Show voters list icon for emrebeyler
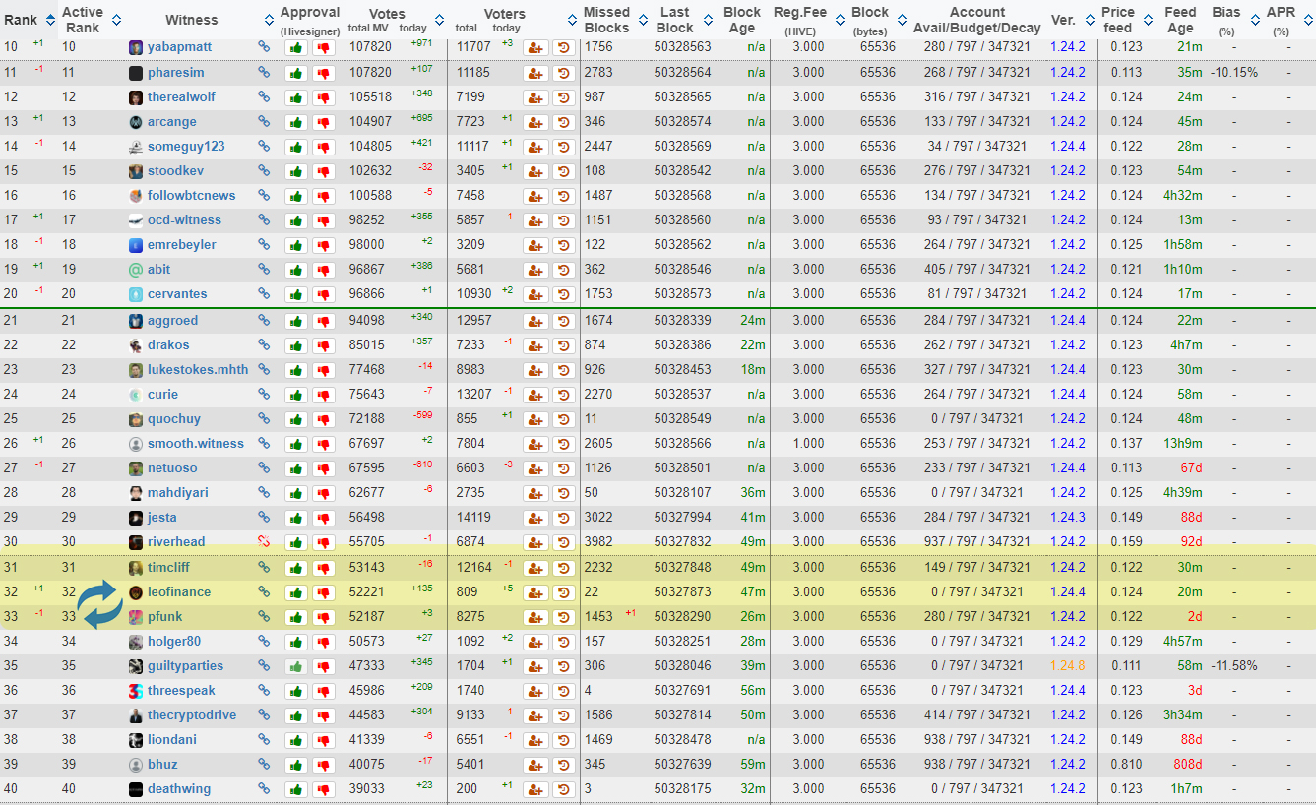Viewport: 1316px width, 805px height. [535, 245]
